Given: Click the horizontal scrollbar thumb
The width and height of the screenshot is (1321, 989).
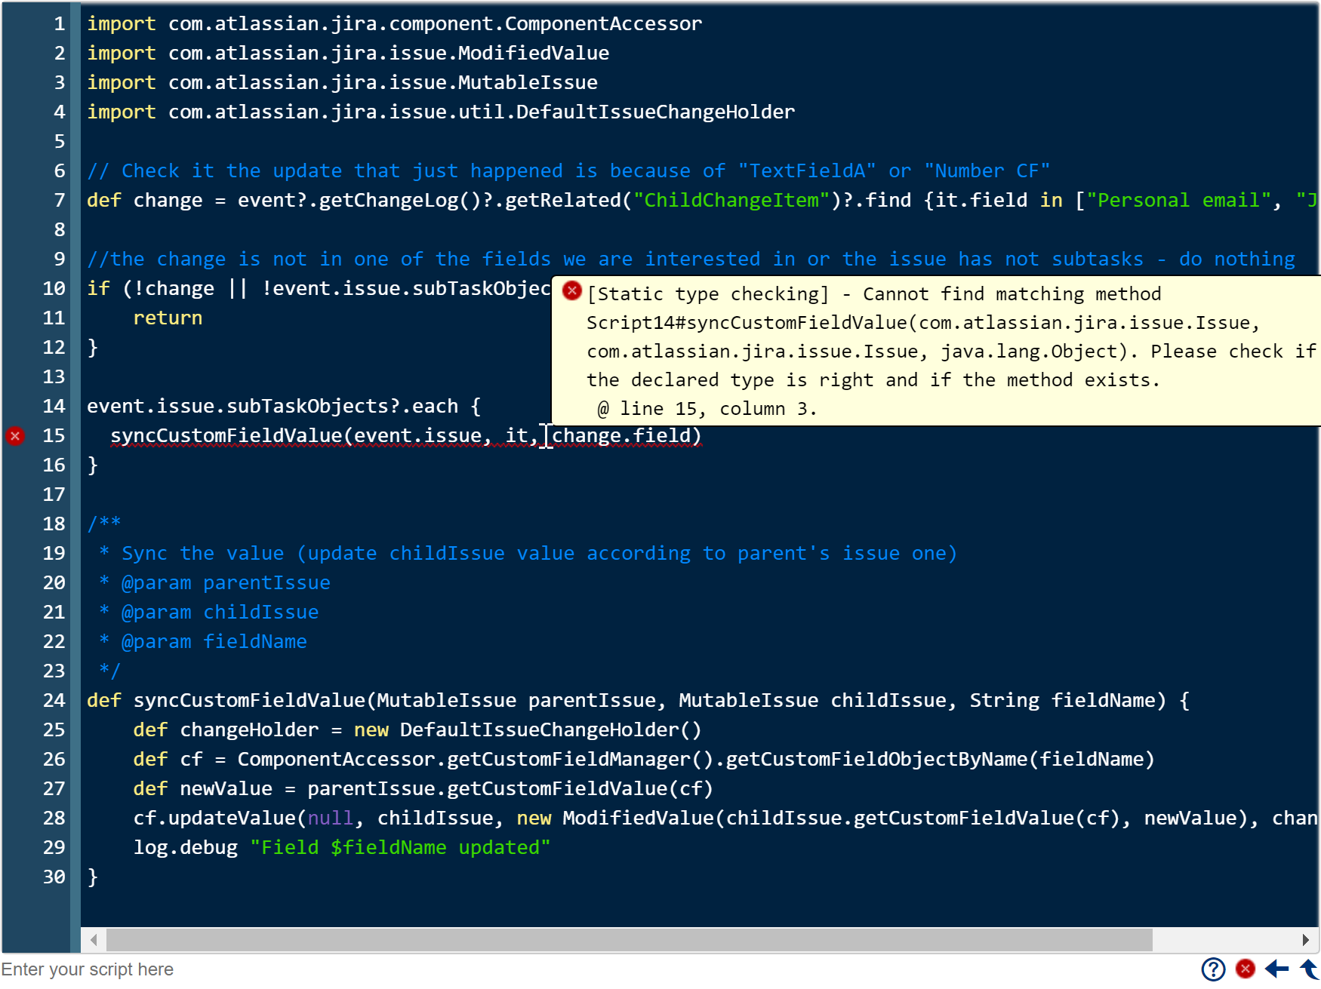Looking at the screenshot, I should click(630, 940).
